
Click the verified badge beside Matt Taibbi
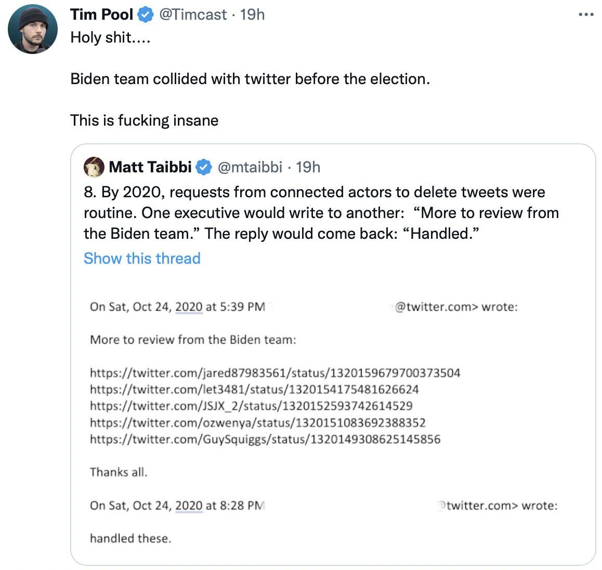click(204, 167)
